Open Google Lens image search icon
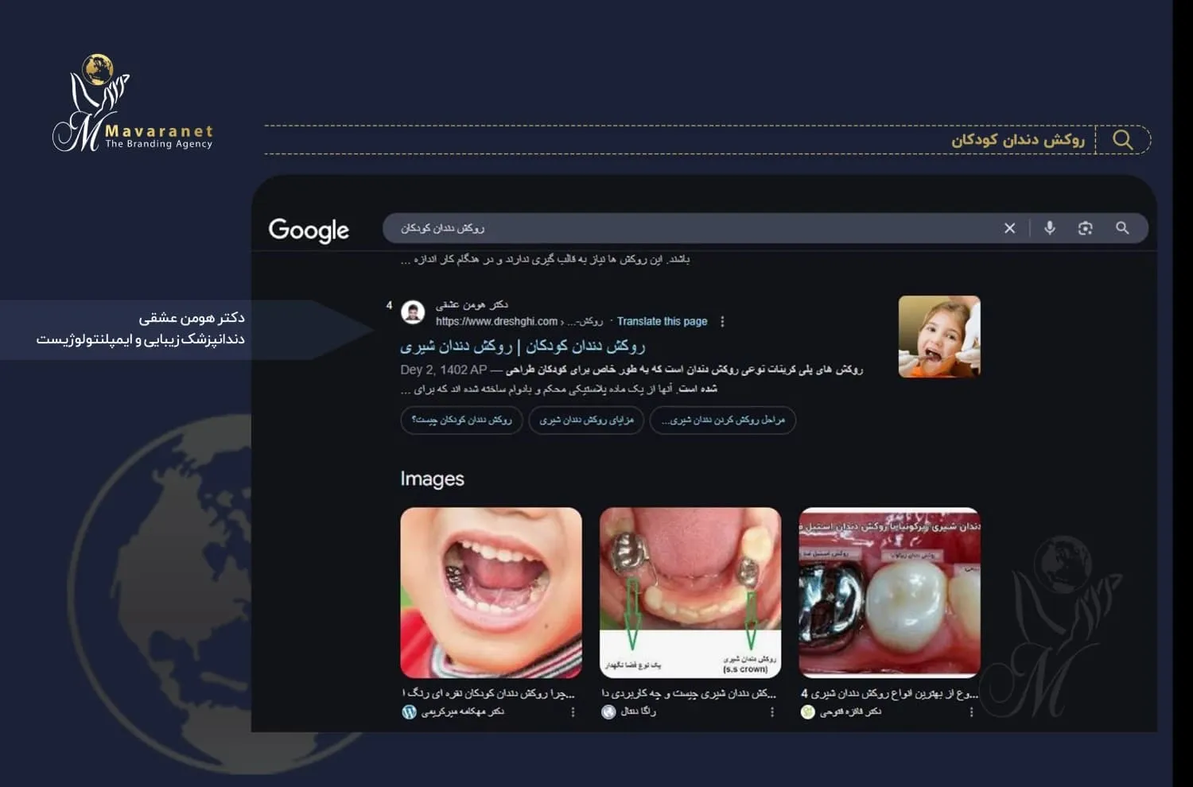Viewport: 1193px width, 787px height. [x=1085, y=228]
